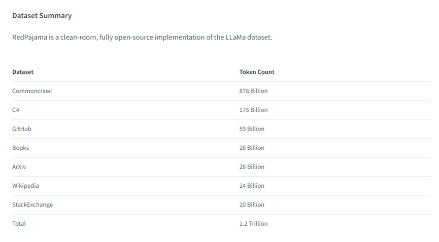
Task: Click the 28 Billion token value
Action: point(252,167)
